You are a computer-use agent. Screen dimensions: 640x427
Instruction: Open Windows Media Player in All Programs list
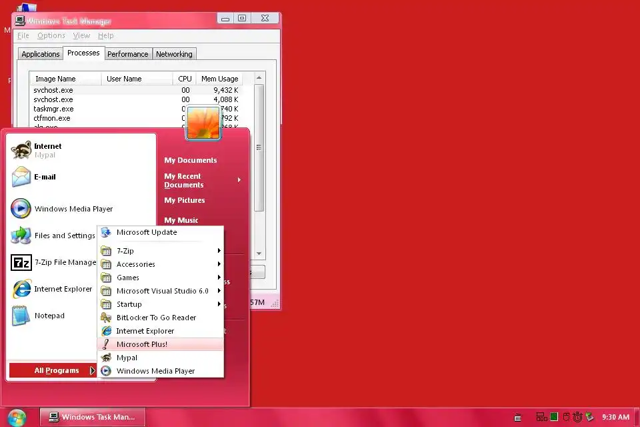pyautogui.click(x=161, y=371)
